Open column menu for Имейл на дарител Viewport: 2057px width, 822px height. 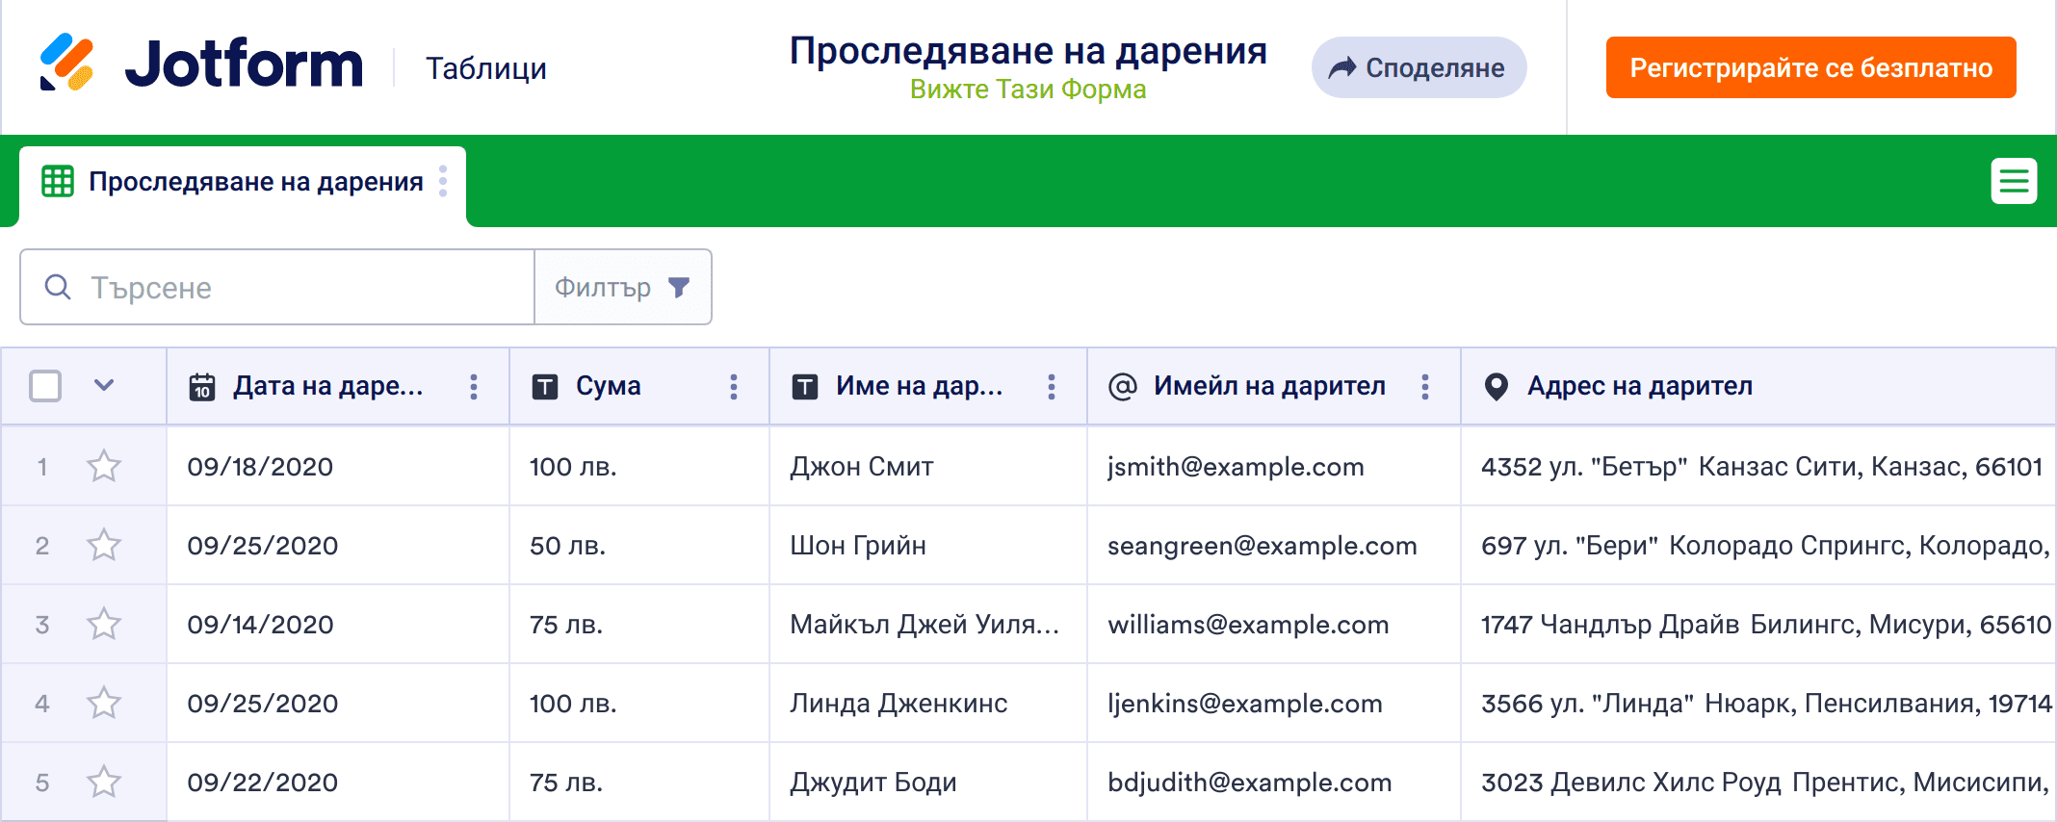click(1425, 387)
